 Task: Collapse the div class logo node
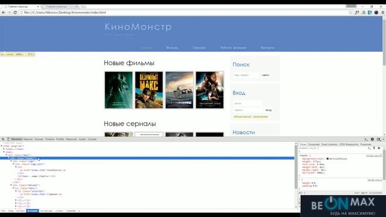click(11, 161)
